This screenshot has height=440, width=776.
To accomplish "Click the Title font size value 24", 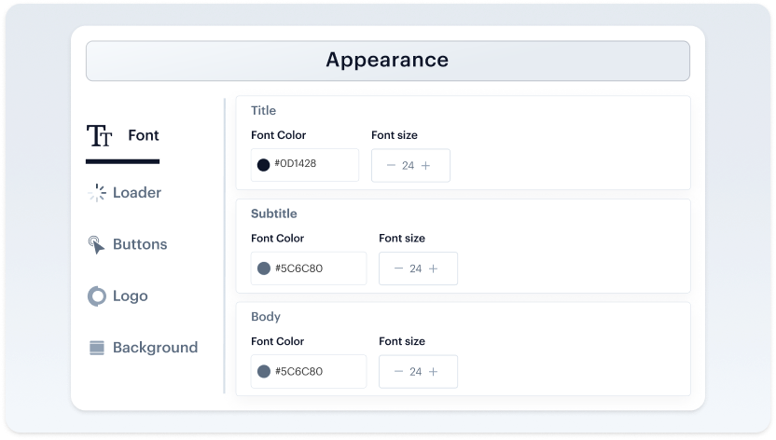I will coord(408,166).
